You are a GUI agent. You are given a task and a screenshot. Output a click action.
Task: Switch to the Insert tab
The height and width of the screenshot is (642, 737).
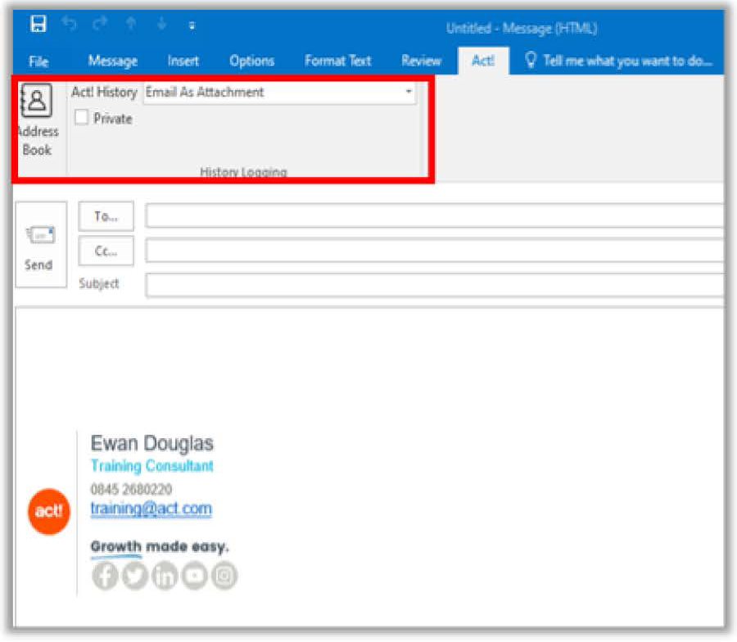pos(183,61)
